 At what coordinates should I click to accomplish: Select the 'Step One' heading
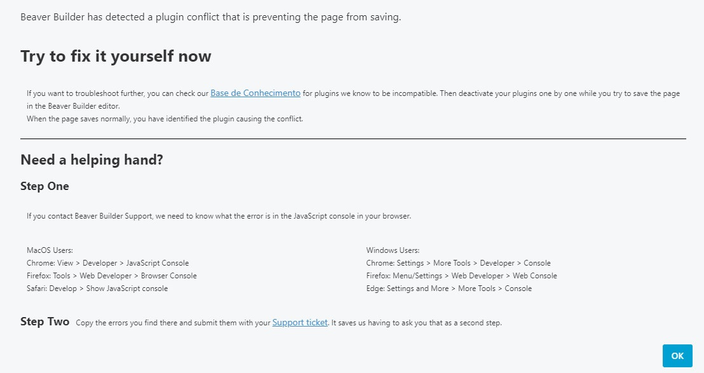44,186
